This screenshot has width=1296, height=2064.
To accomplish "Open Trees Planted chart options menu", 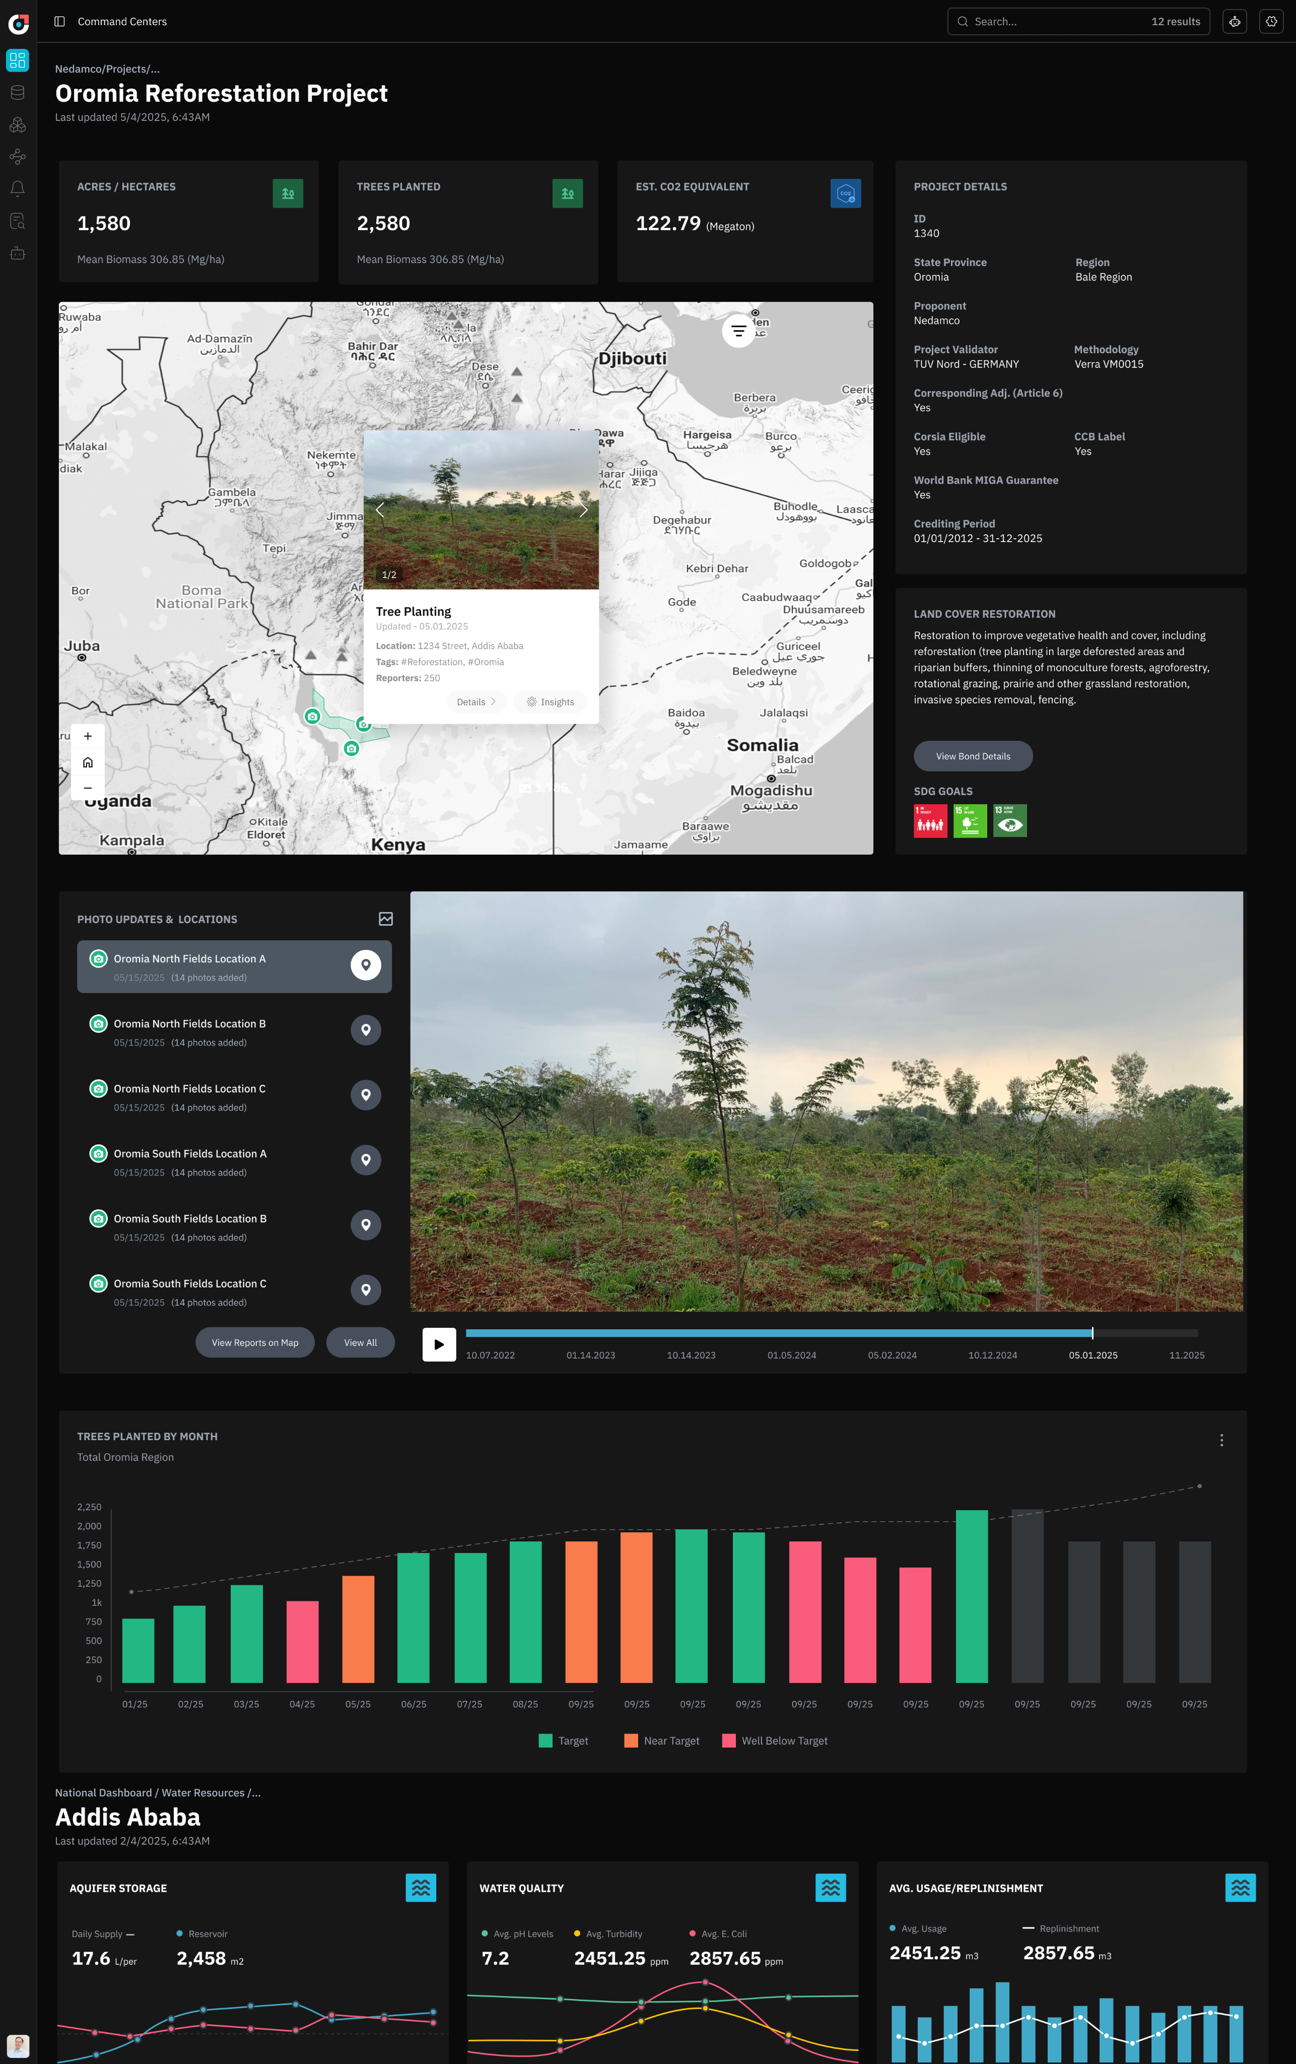I will click(1221, 1440).
